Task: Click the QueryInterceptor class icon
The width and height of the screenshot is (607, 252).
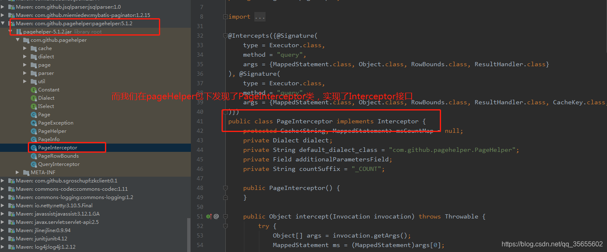Action: coord(34,164)
